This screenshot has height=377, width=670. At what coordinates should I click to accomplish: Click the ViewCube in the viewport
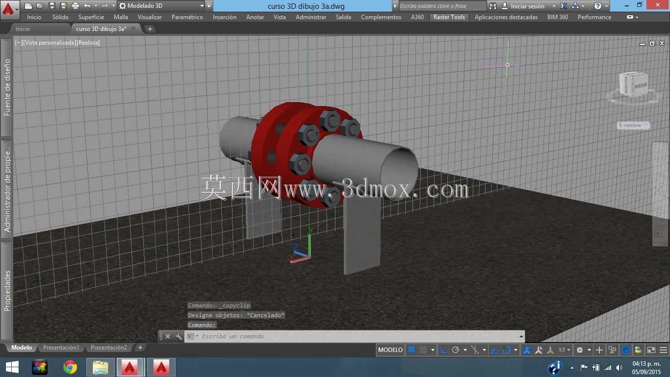coord(633,84)
